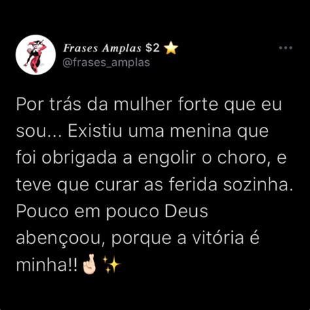Click the word "sozinha" in the tweet
Screen dimensions: 310x310
click(x=257, y=184)
